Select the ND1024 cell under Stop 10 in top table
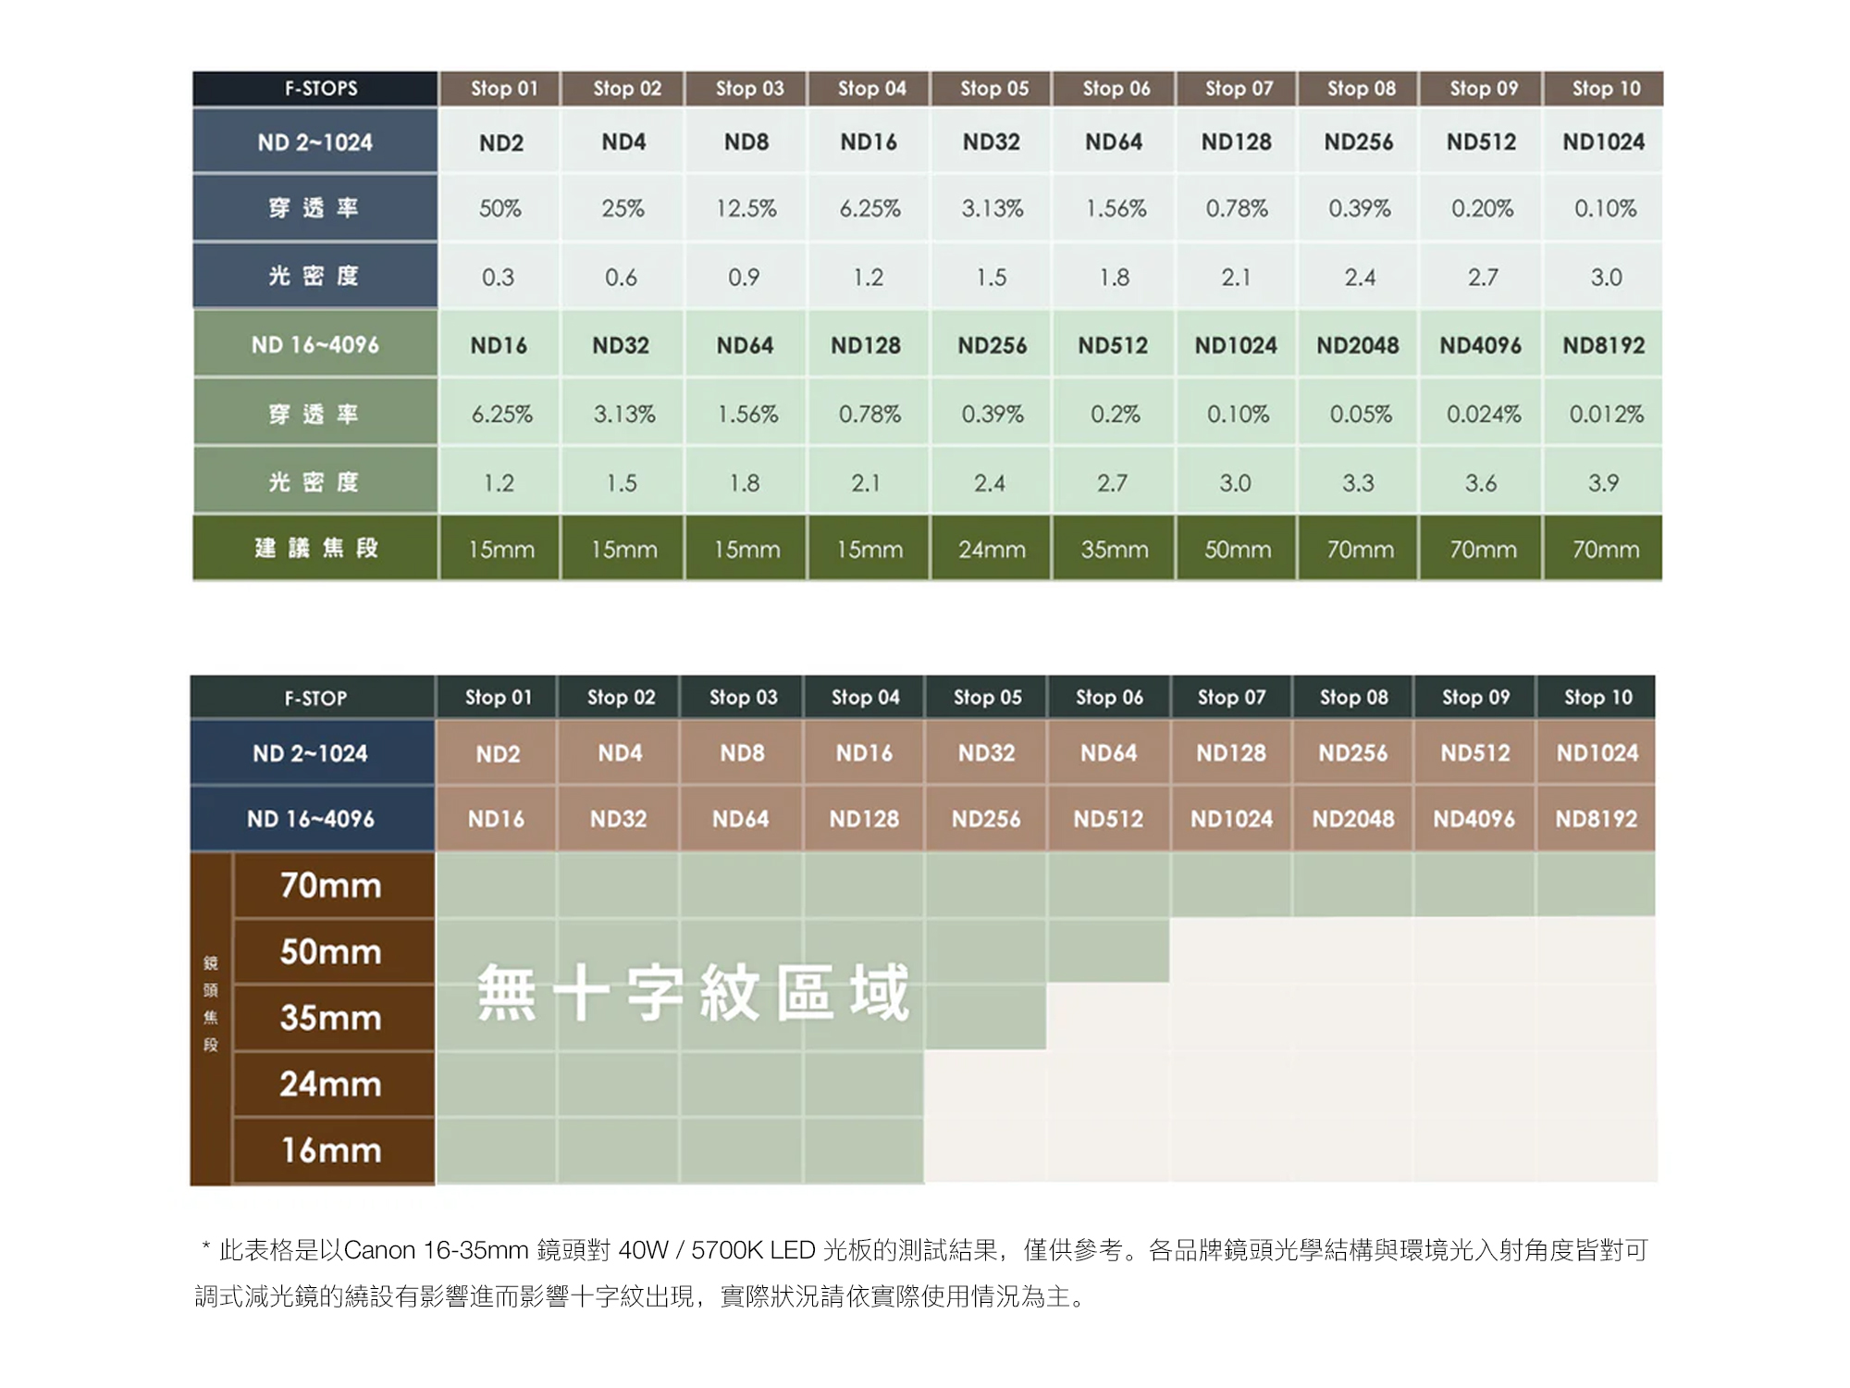This screenshot has width=1850, height=1388. (1603, 142)
